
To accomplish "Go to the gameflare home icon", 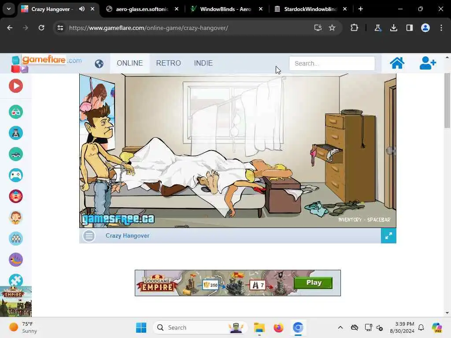I will coord(397,63).
